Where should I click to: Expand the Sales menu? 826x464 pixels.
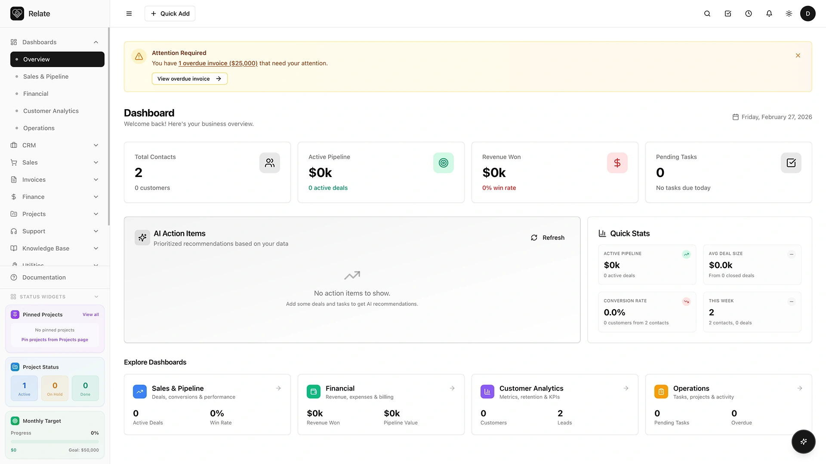coord(96,162)
